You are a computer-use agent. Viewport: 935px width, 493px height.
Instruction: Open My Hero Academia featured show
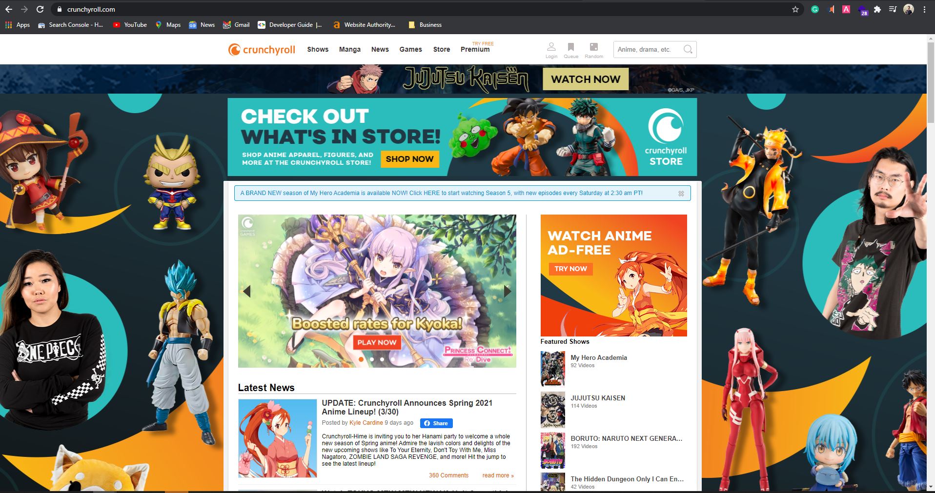tap(599, 357)
